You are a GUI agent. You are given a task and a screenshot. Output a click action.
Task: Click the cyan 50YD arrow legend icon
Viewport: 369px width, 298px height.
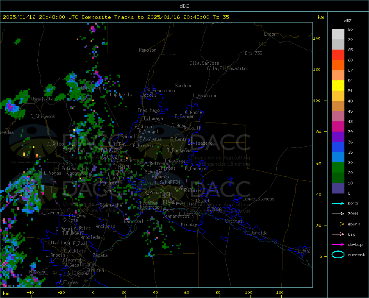coord(338,203)
